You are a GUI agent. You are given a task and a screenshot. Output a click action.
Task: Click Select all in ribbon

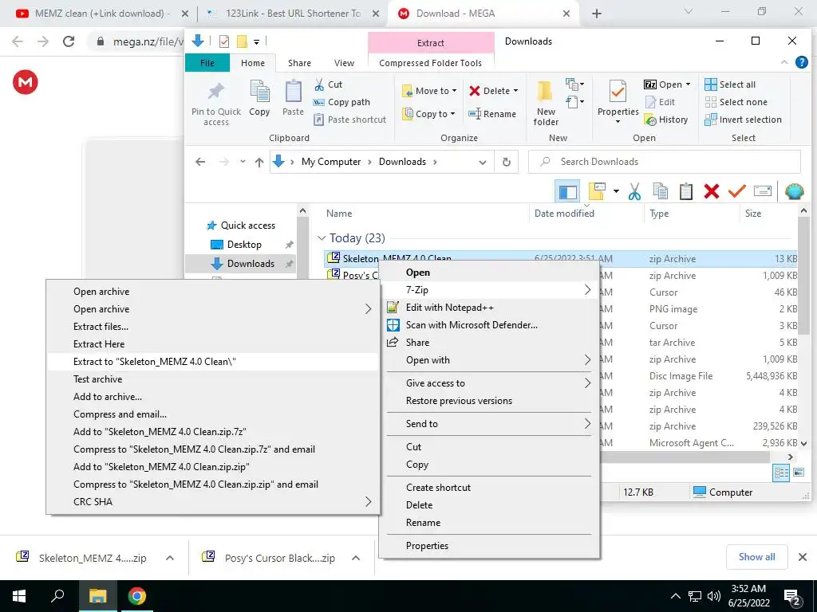(729, 84)
